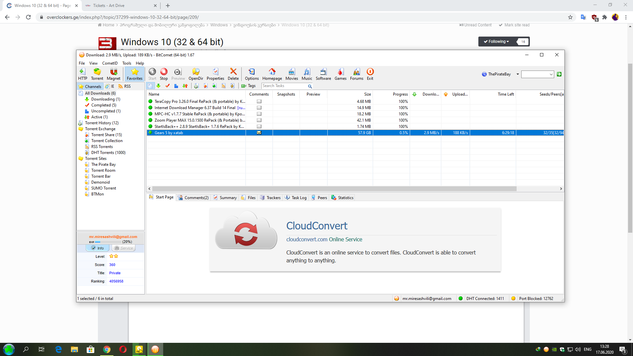Open the CometID menu
633x356 pixels.
pos(110,63)
